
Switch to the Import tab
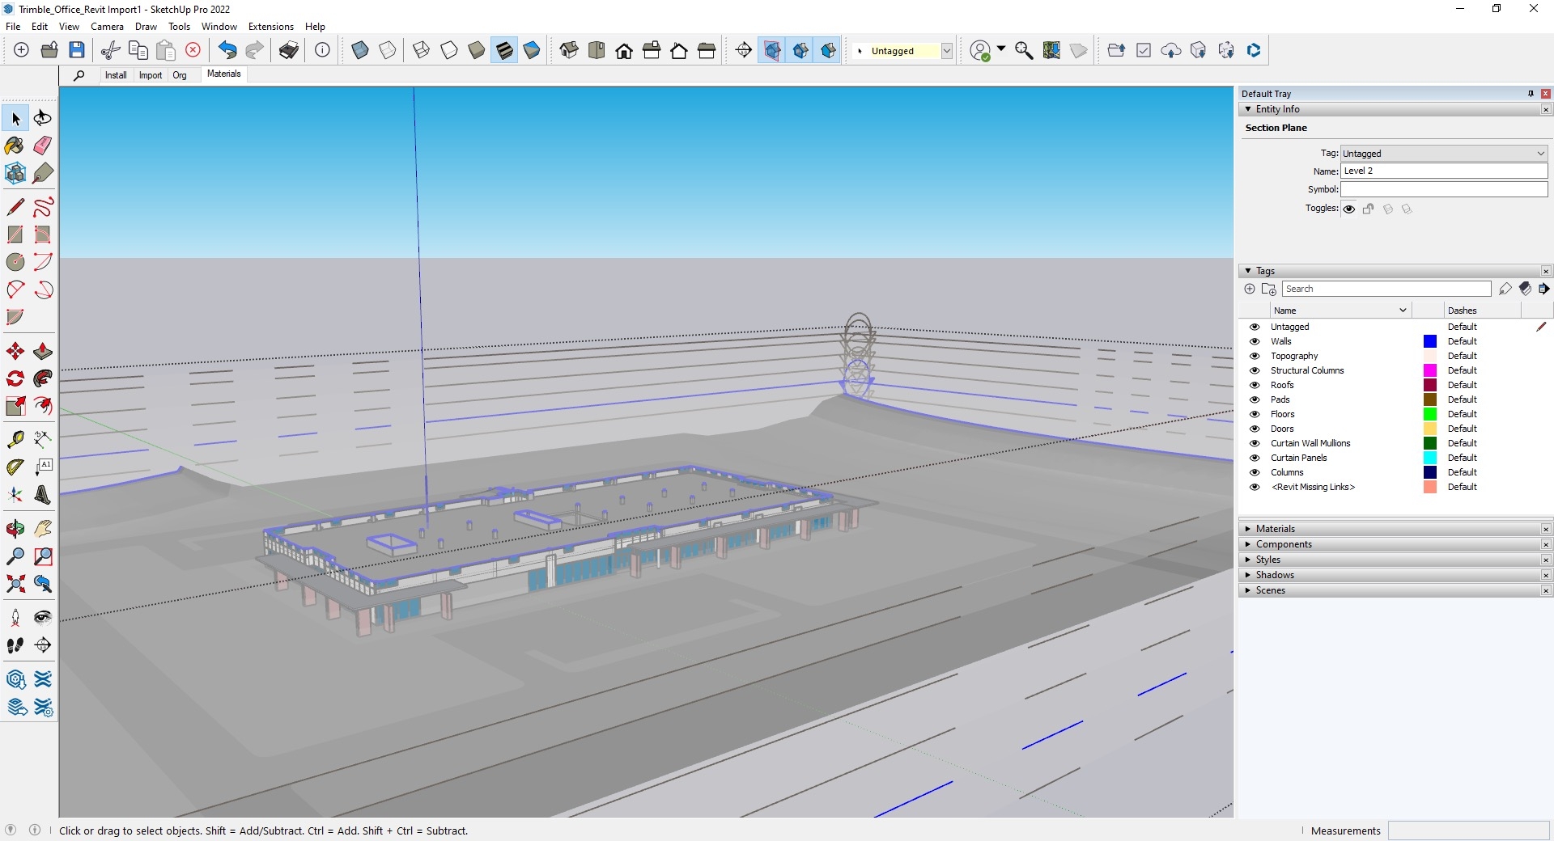(151, 74)
